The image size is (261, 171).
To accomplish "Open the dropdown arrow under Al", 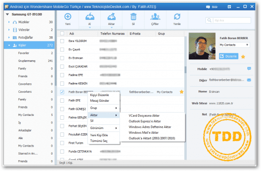I will click(90, 27).
